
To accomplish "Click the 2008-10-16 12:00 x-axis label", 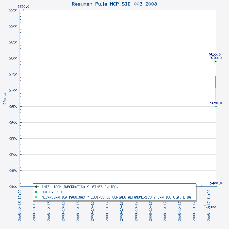I will point(20,205).
